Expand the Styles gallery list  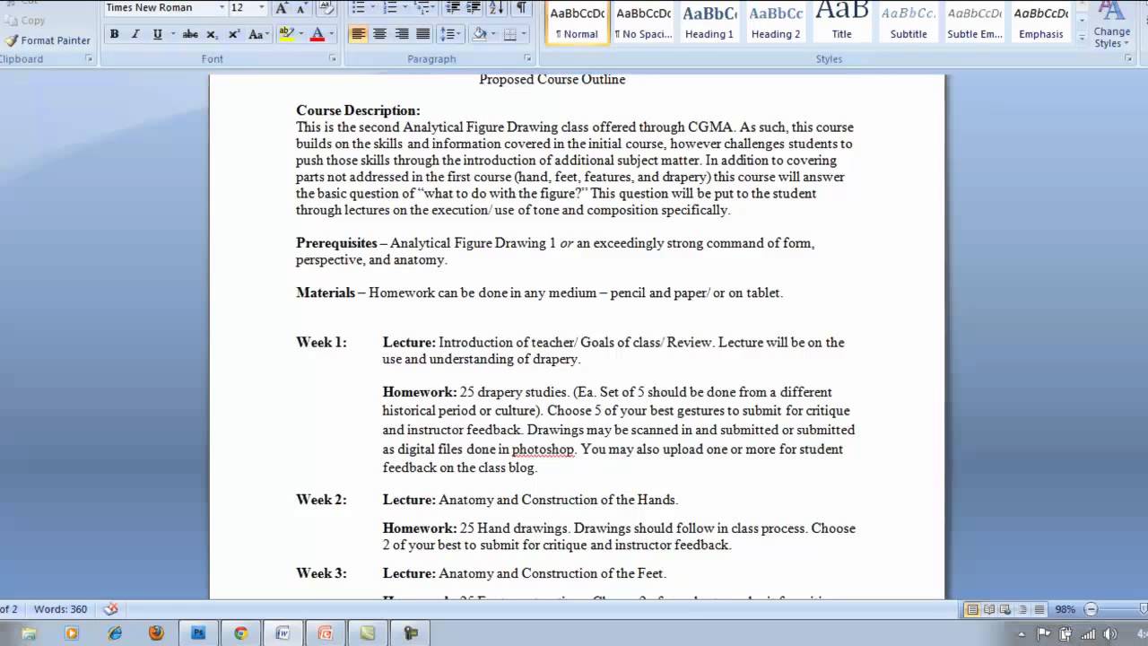(x=1081, y=39)
